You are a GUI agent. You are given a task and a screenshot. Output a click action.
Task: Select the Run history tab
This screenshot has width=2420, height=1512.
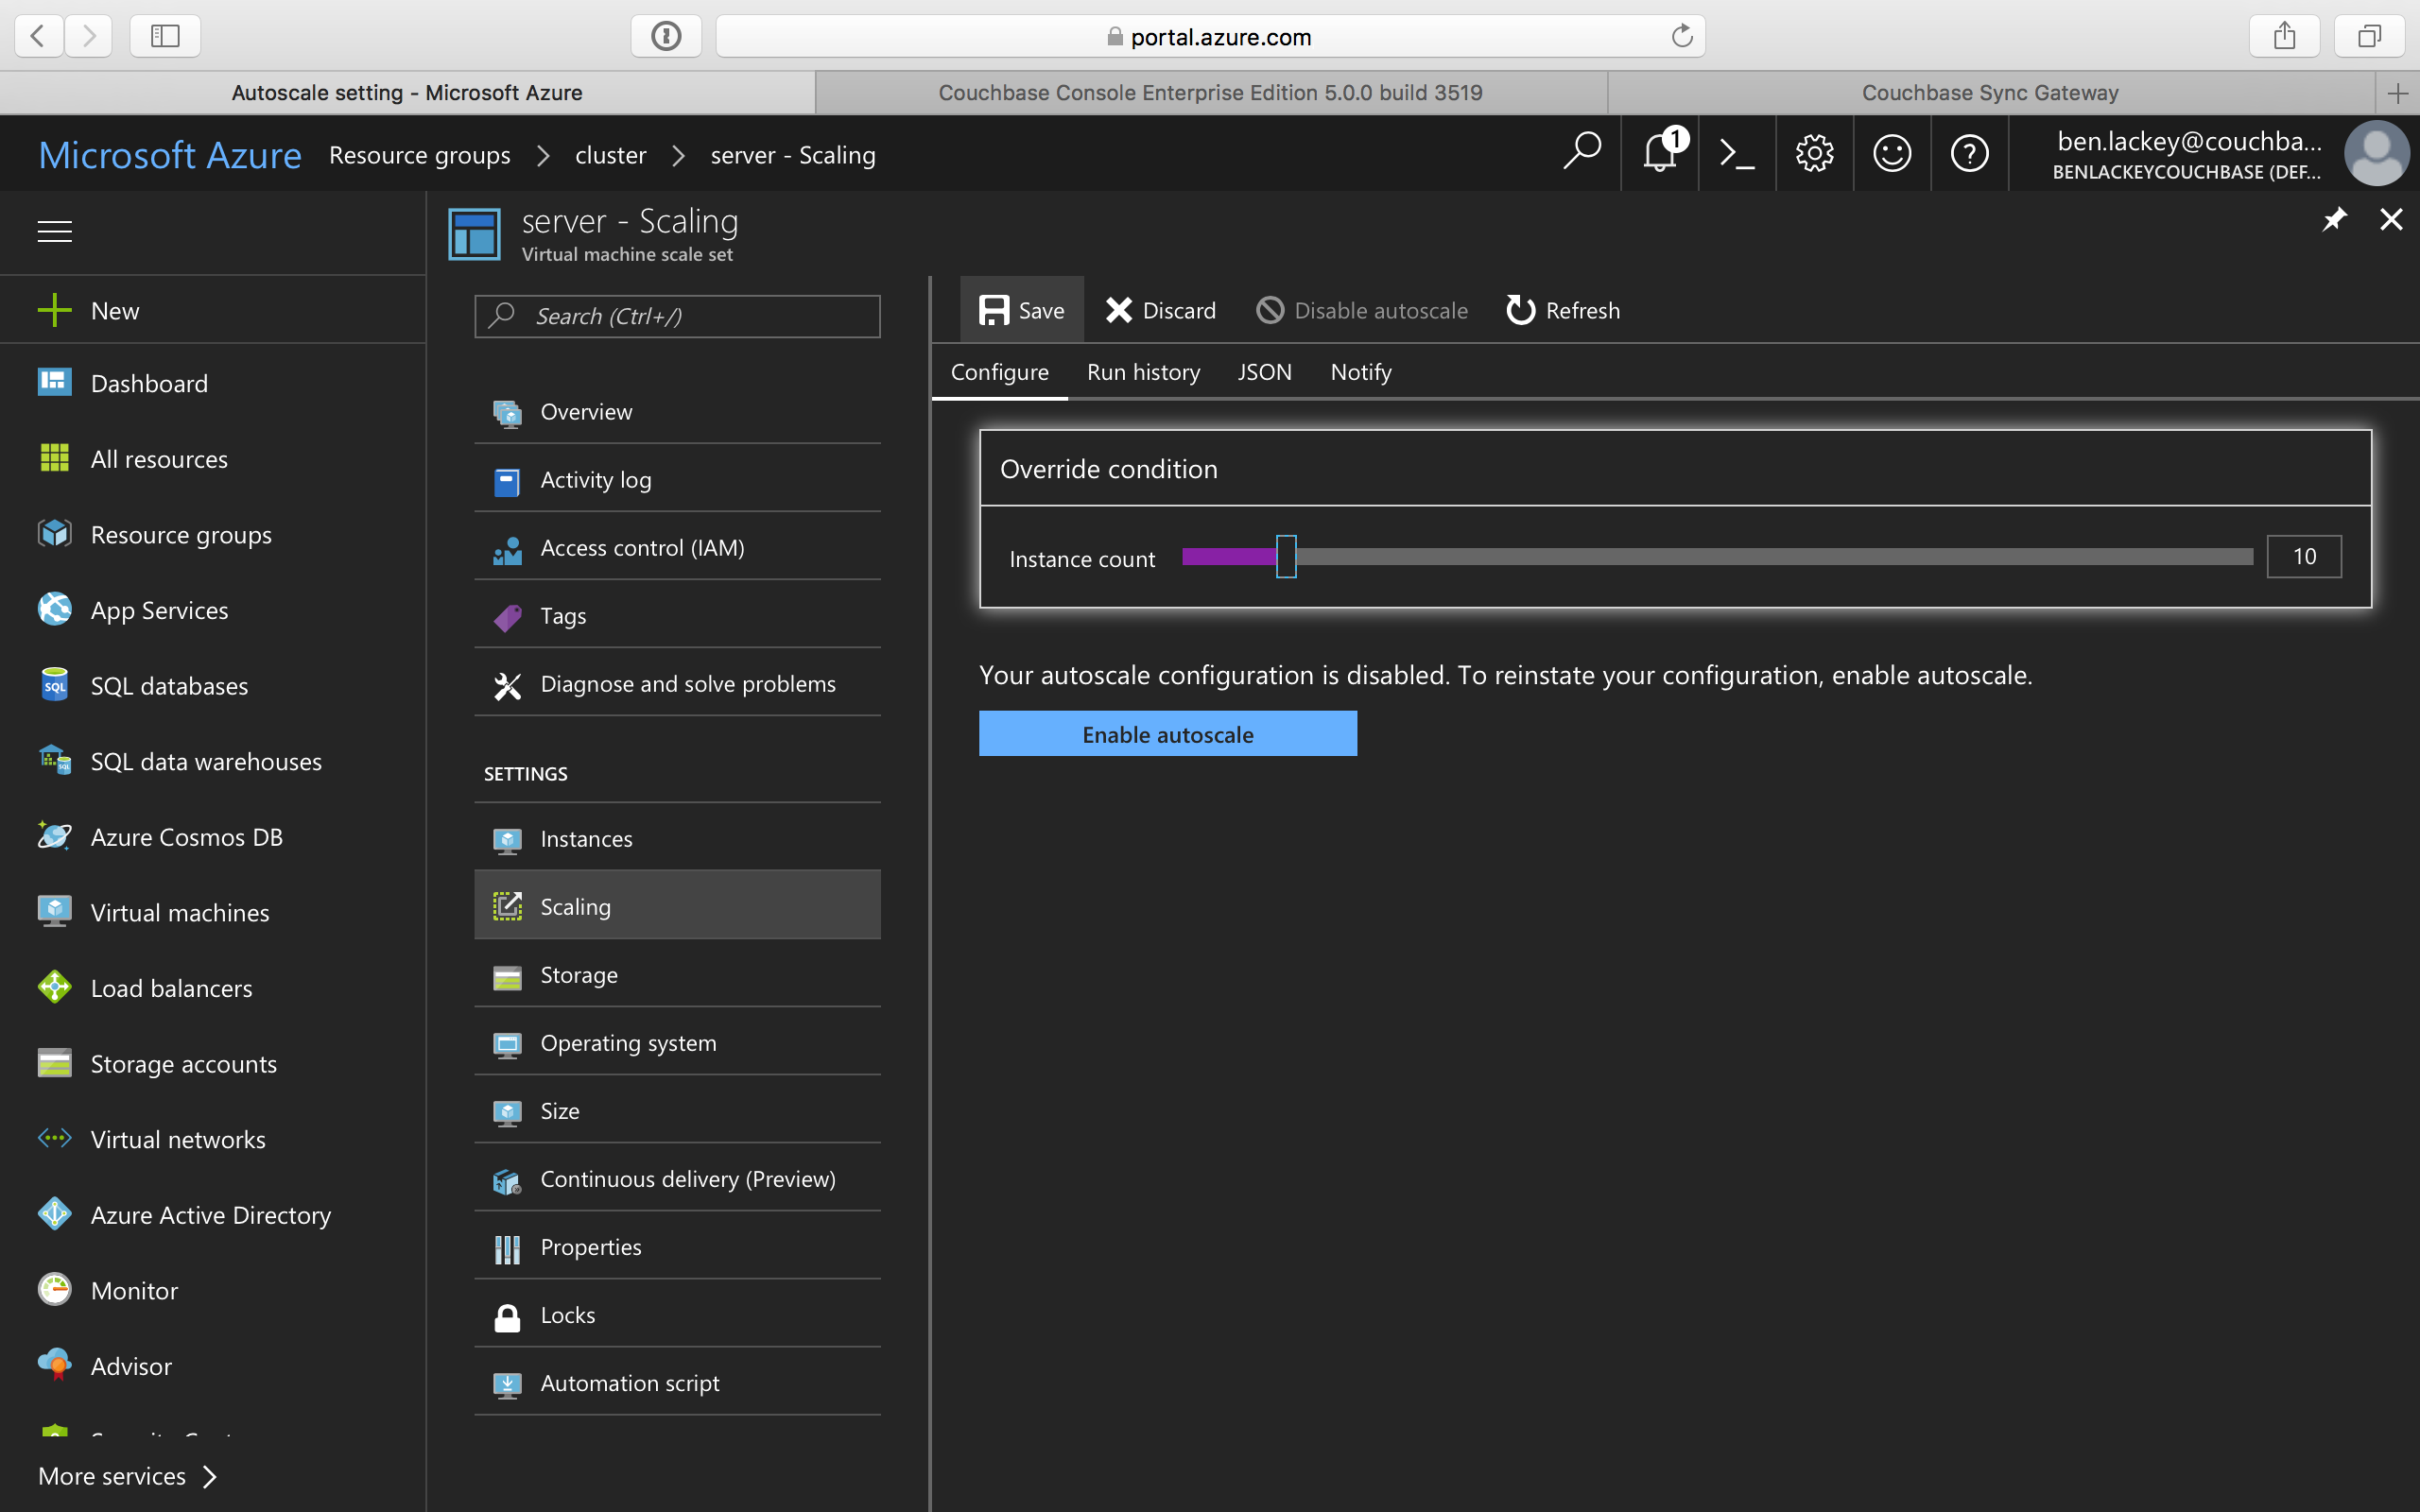coord(1143,371)
